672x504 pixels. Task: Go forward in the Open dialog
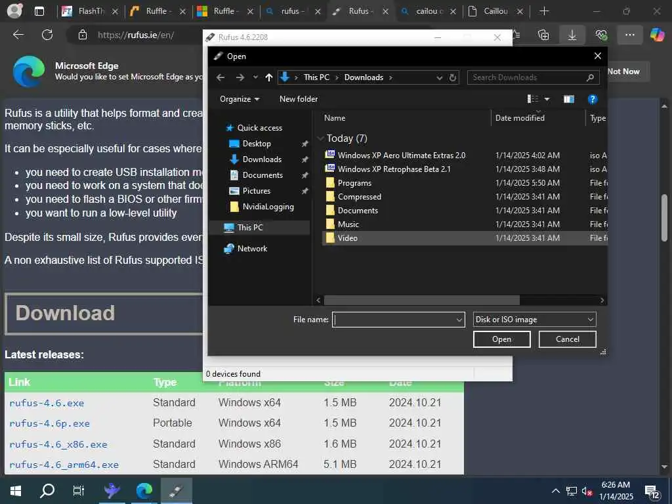point(240,77)
